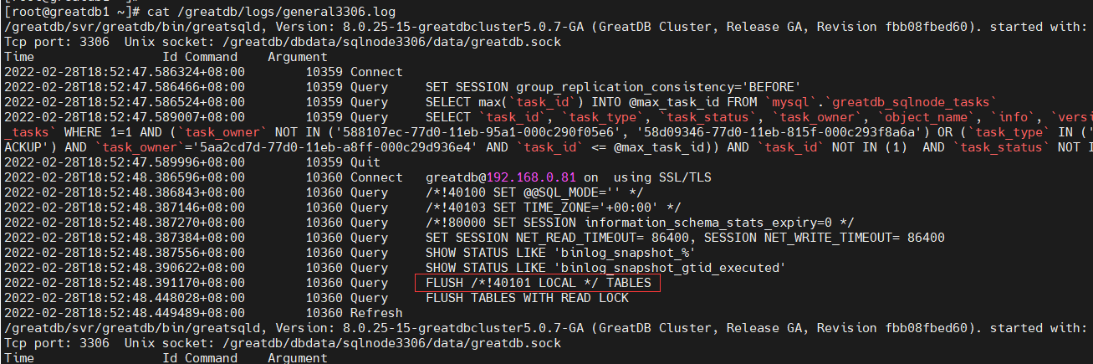Click the FLUSH TABLES WITH READ LOCK line

(x=527, y=298)
